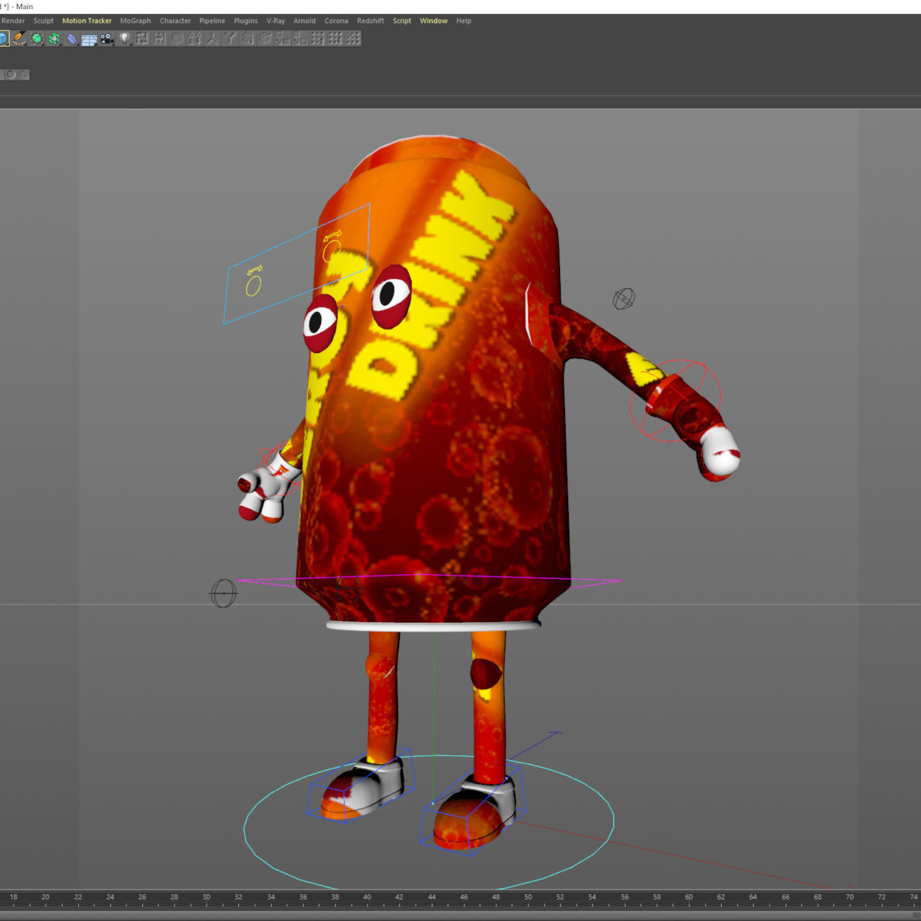Open the Script menu

click(x=402, y=20)
